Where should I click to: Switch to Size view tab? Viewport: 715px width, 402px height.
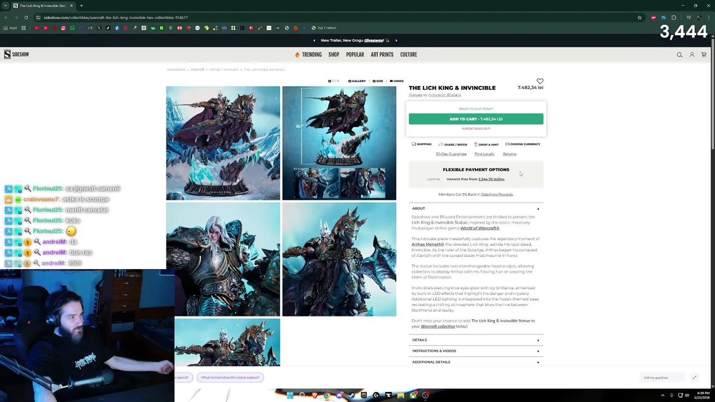tap(378, 81)
